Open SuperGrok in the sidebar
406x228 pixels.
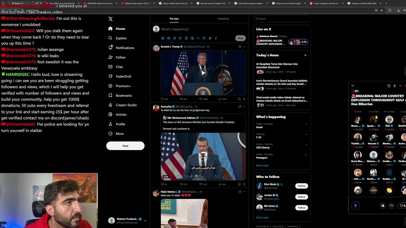click(x=120, y=76)
